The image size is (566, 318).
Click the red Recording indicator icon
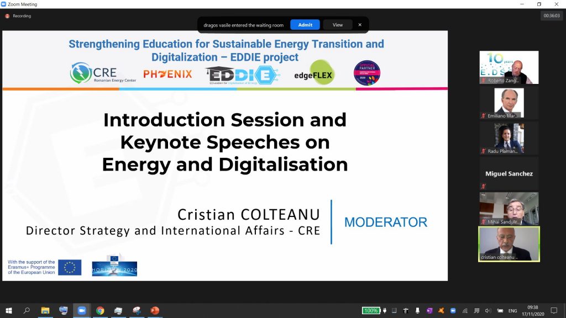[x=7, y=16]
